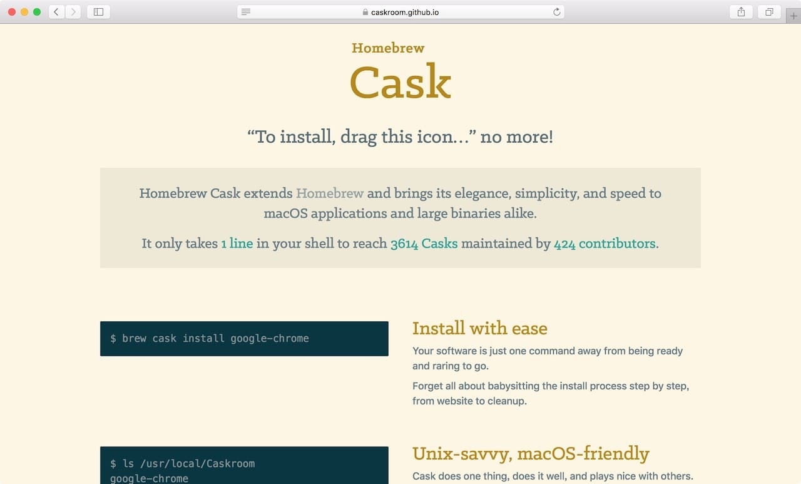Click the "Install with ease" heading
This screenshot has width=801, height=484.
[480, 328]
